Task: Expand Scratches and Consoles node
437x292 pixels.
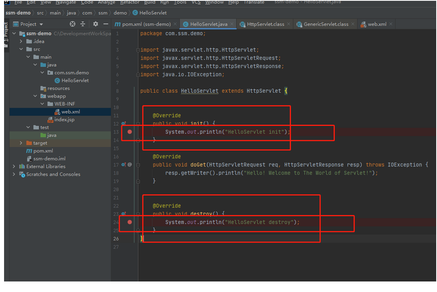Action: [14, 174]
